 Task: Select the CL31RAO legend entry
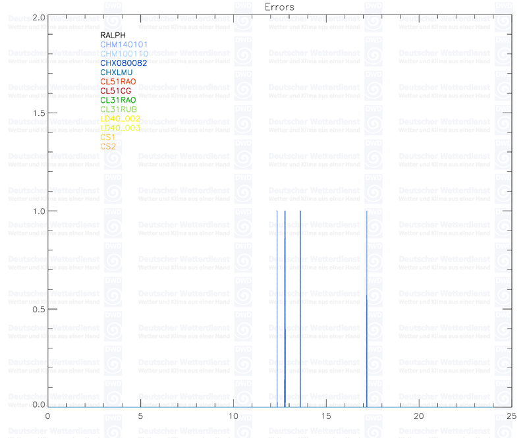pos(118,100)
